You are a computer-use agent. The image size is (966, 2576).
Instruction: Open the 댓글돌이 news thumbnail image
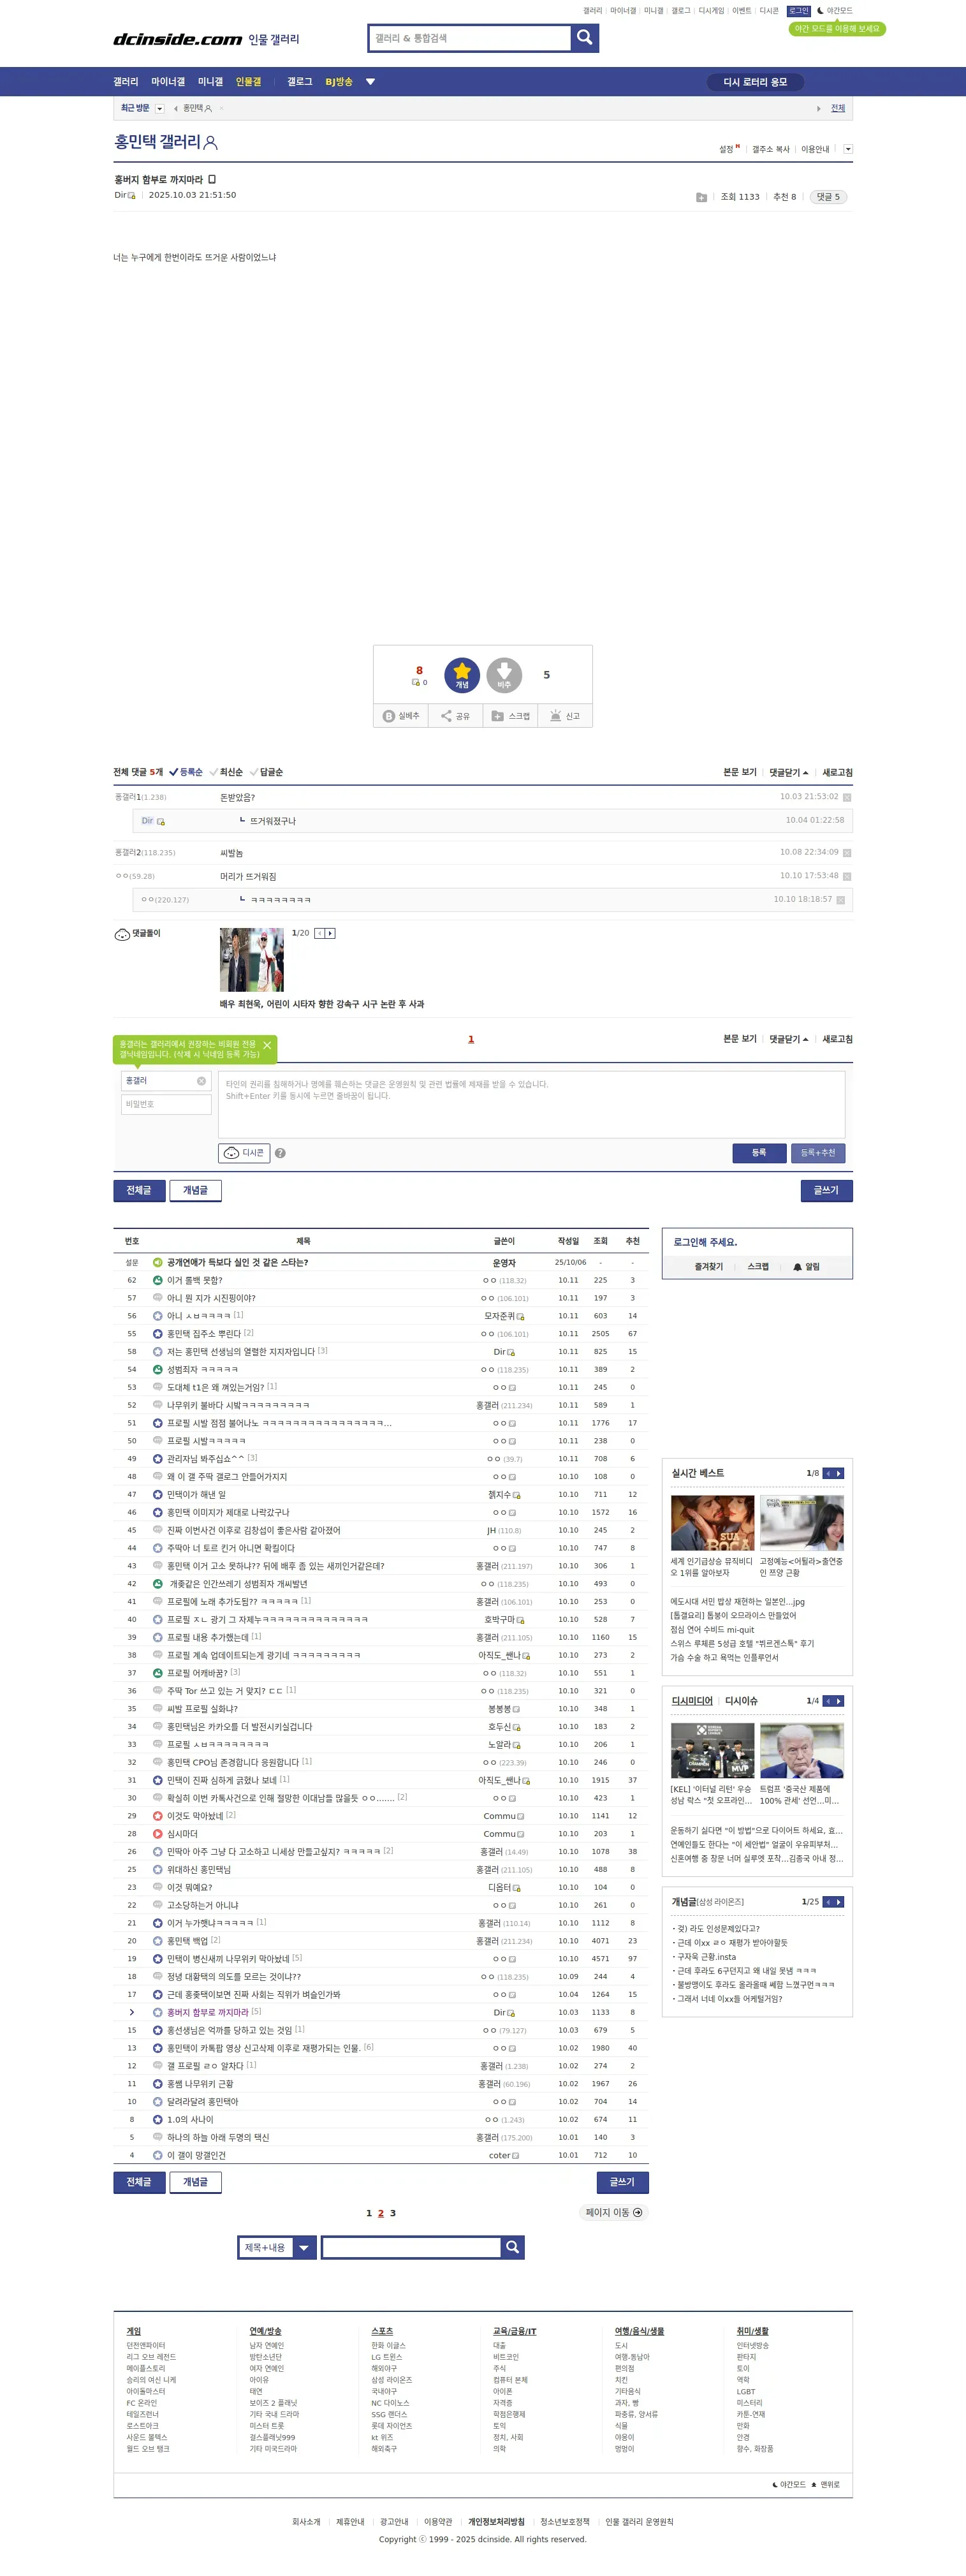(x=251, y=960)
